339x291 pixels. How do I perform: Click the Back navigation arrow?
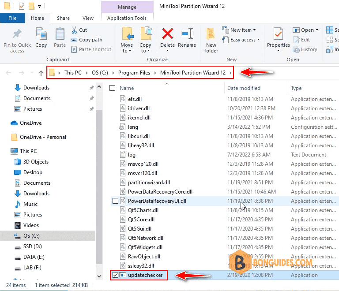pyautogui.click(x=8, y=73)
